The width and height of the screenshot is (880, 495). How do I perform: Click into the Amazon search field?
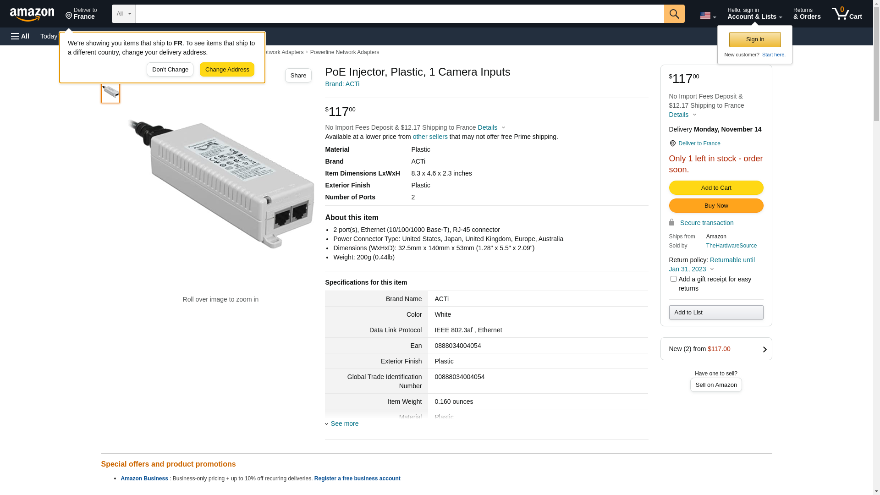point(399,14)
